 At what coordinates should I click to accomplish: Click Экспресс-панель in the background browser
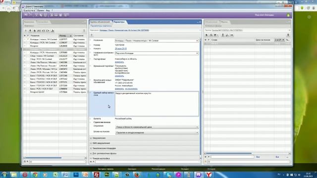pos(106,169)
